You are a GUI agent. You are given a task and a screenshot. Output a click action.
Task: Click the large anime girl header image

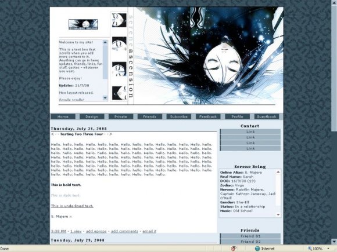click(x=209, y=56)
